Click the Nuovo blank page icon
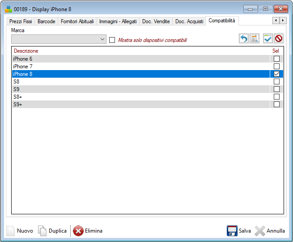 [11, 231]
